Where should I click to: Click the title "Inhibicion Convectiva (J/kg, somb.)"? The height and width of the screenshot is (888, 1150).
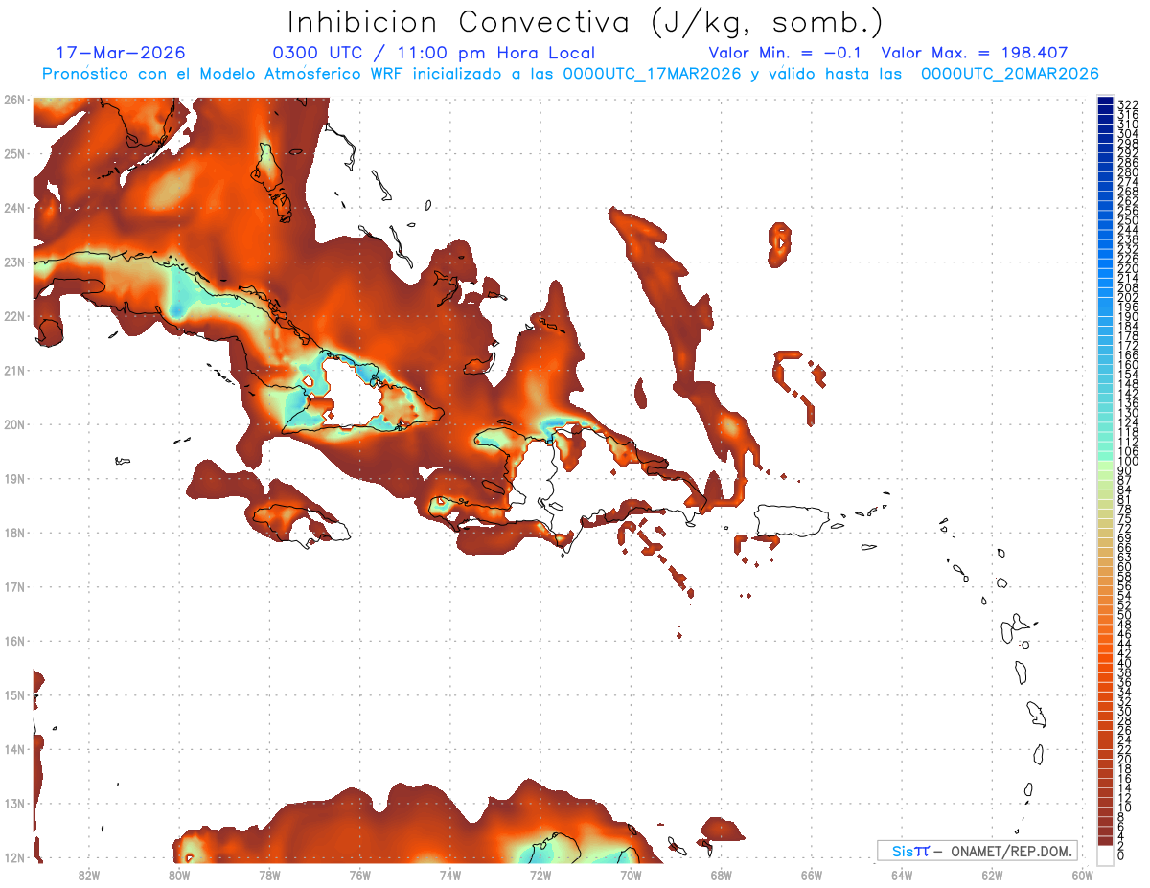(585, 23)
